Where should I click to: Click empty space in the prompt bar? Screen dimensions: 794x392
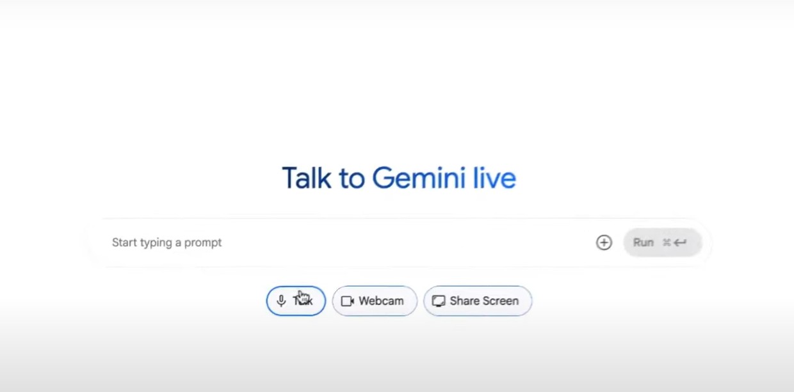tap(410, 242)
